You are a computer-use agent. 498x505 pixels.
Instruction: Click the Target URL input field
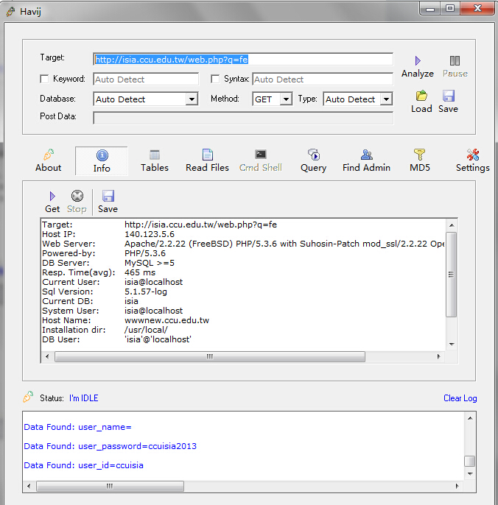pyautogui.click(x=243, y=60)
